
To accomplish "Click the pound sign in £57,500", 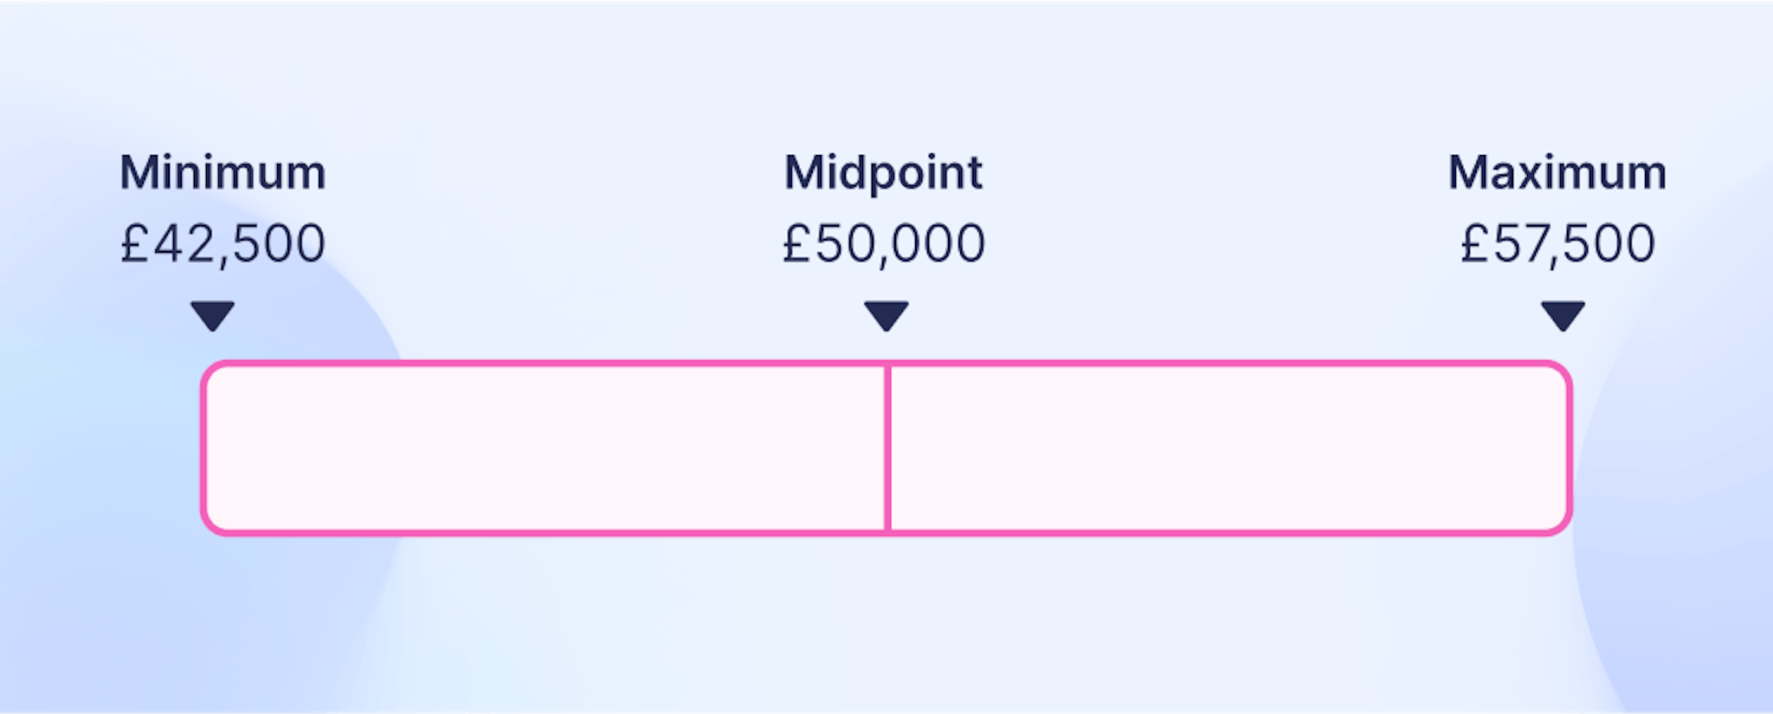I will (1474, 243).
